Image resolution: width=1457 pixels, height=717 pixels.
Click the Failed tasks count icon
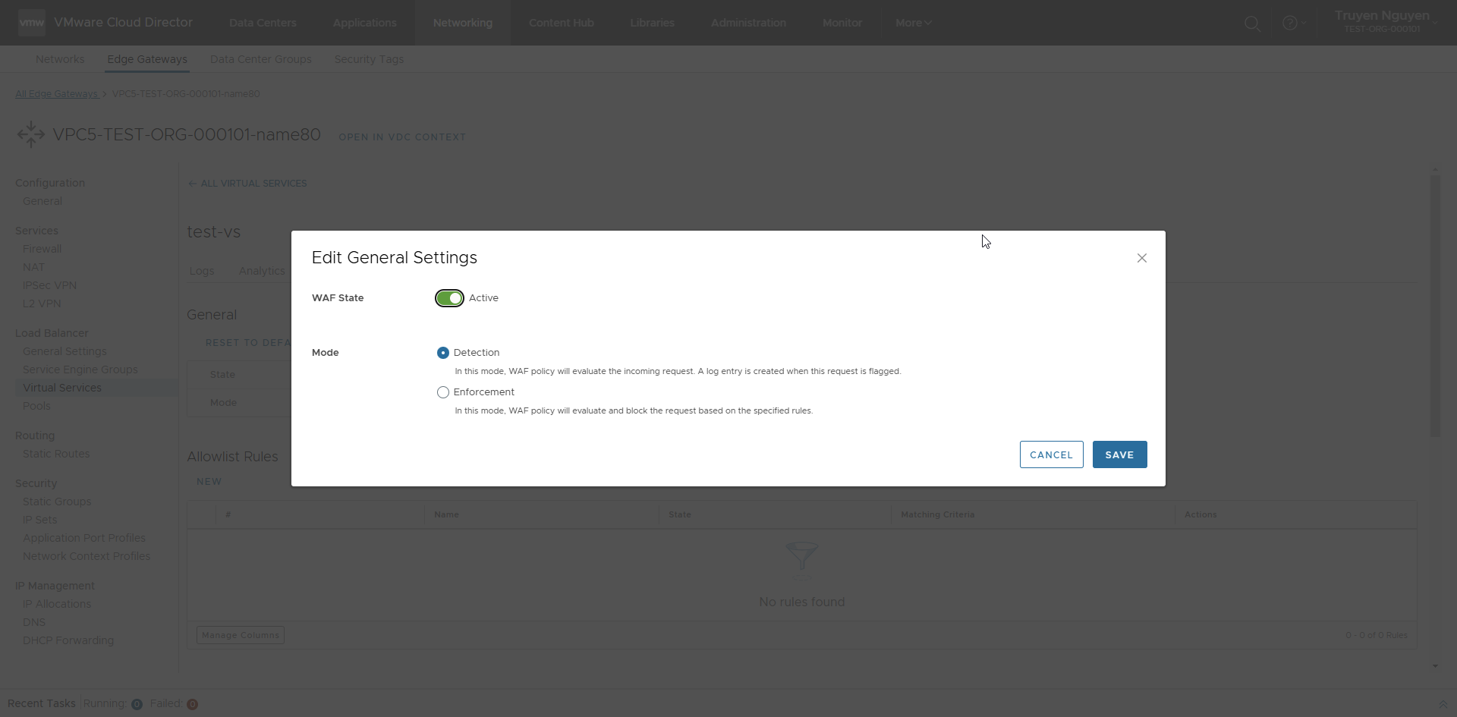point(193,704)
